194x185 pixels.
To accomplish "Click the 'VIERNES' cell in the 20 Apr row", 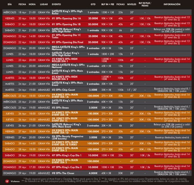I will (10, 18).
